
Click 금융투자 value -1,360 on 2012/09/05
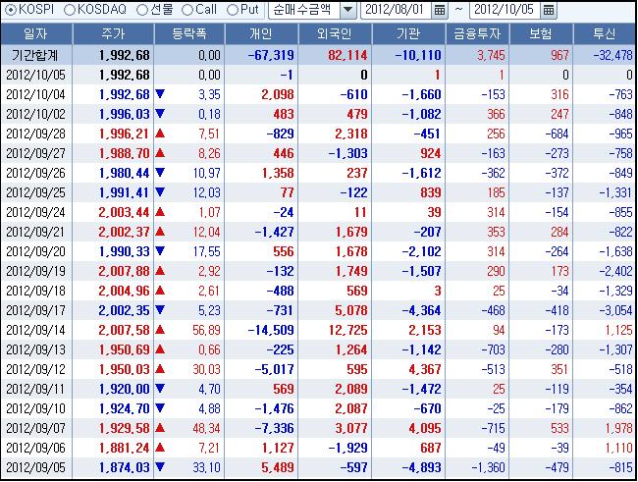tap(488, 467)
